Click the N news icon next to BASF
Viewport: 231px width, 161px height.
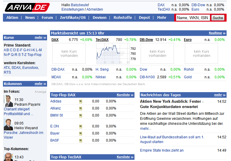pos(80,140)
